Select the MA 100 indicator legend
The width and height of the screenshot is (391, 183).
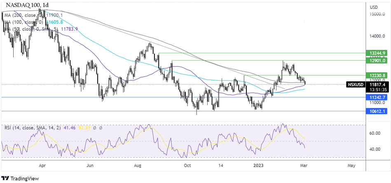33,22
